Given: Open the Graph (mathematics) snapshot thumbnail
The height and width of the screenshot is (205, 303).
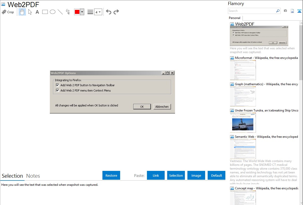Looking at the screenshot, I should 243,96.
